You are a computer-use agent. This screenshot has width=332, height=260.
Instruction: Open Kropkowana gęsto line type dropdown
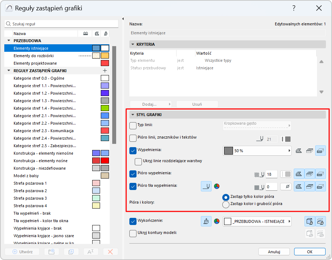(257, 125)
